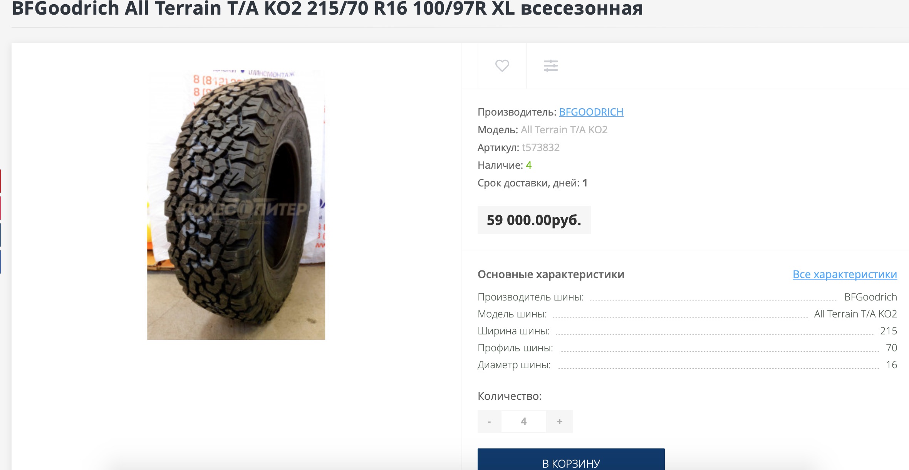
Task: Open the 'Все характеристики' link
Action: [845, 274]
